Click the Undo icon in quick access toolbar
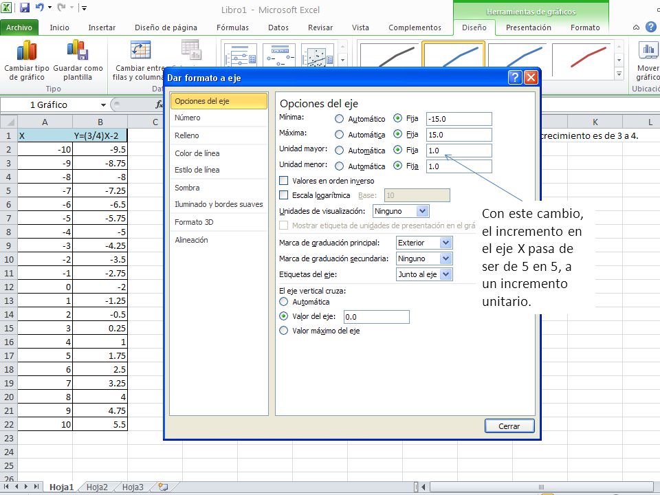This screenshot has width=660, height=495. click(x=40, y=7)
